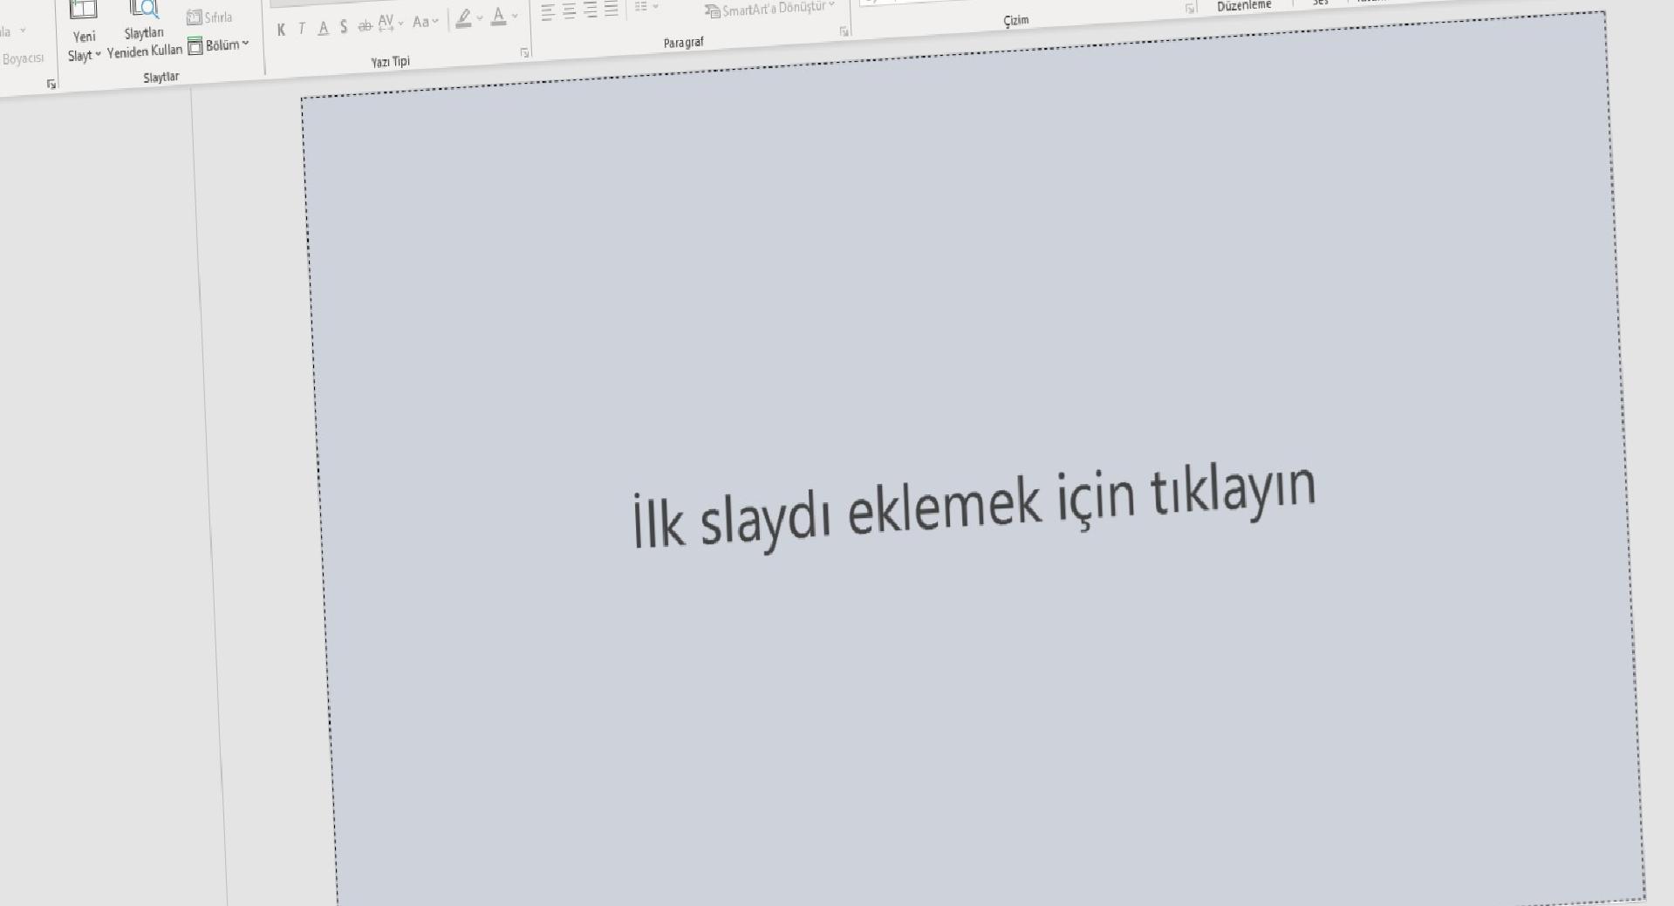Click the Sıfırla reset button
The height and width of the screenshot is (906, 1674).
tap(209, 17)
